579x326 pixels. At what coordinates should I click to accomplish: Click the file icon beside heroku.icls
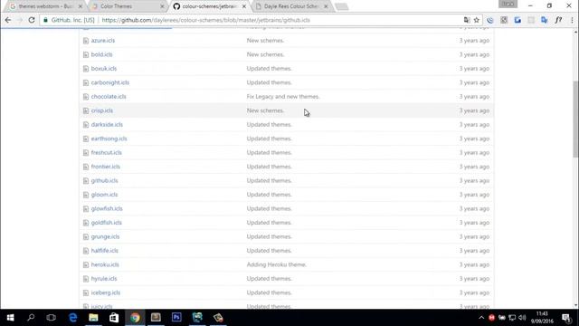click(86, 265)
